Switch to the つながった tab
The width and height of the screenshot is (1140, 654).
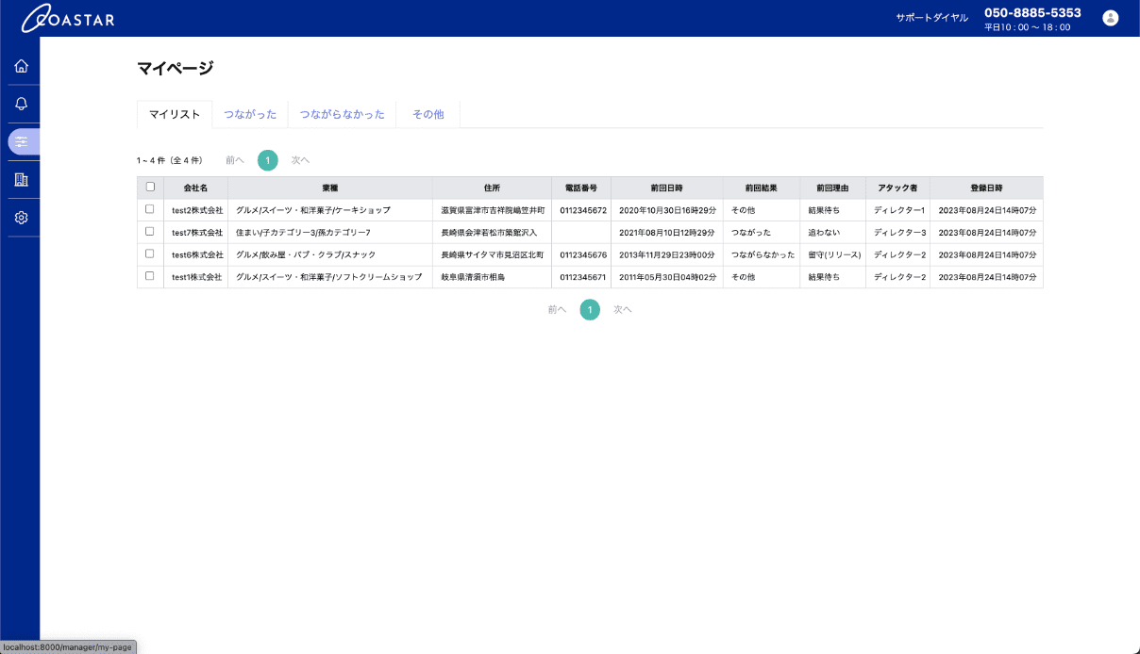250,114
